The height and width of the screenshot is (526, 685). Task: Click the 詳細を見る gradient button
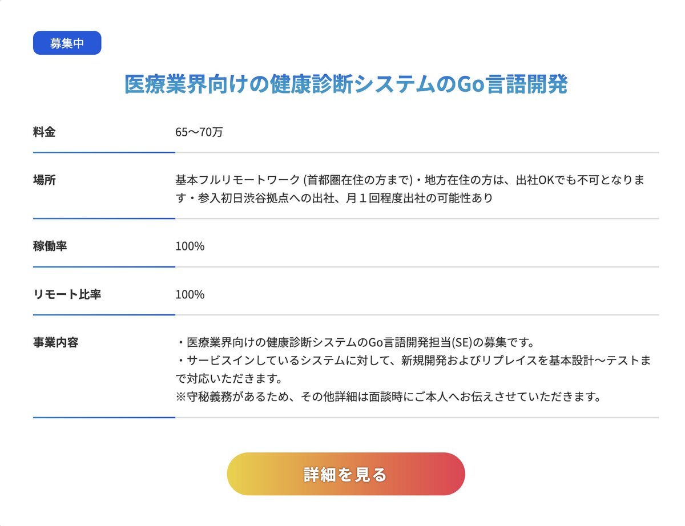coord(346,474)
